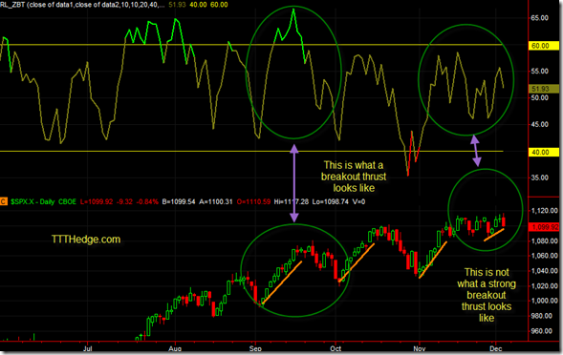Click the highlighted 60.00 axis marker
563x355 pixels.
[x=544, y=46]
